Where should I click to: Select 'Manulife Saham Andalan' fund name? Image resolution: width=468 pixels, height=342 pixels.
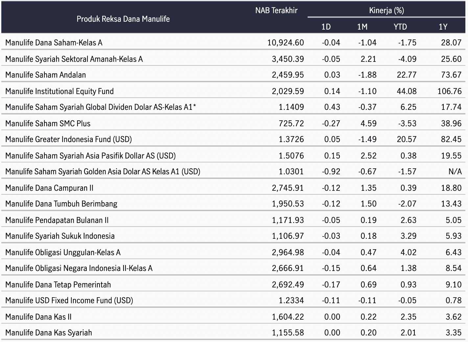click(46, 75)
